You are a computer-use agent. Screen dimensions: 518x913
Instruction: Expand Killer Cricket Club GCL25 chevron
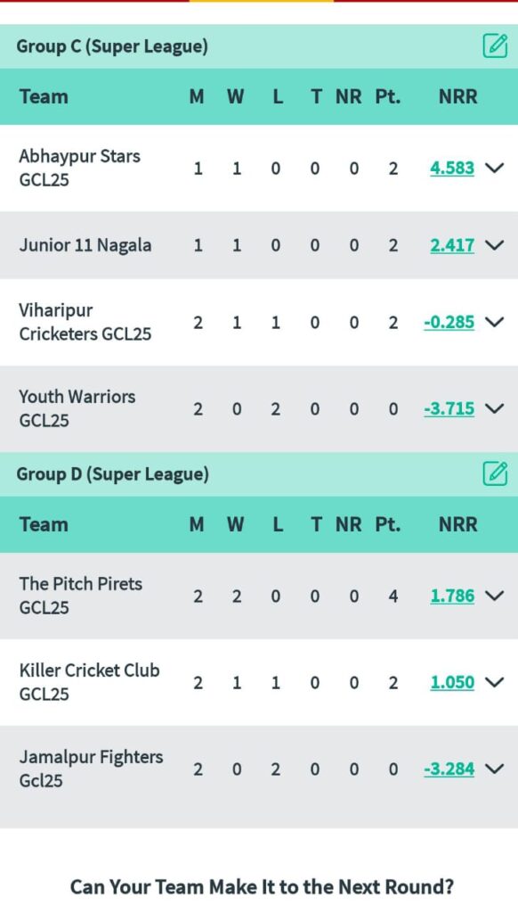coord(494,682)
